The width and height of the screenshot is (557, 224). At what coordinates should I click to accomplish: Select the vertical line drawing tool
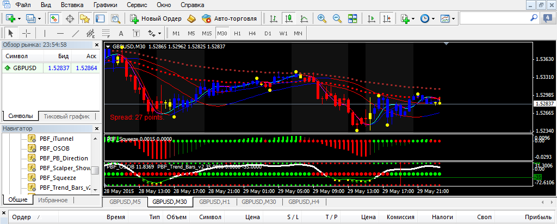click(45, 33)
